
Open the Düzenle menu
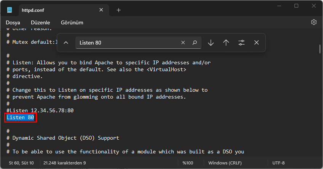pyautogui.click(x=40, y=22)
